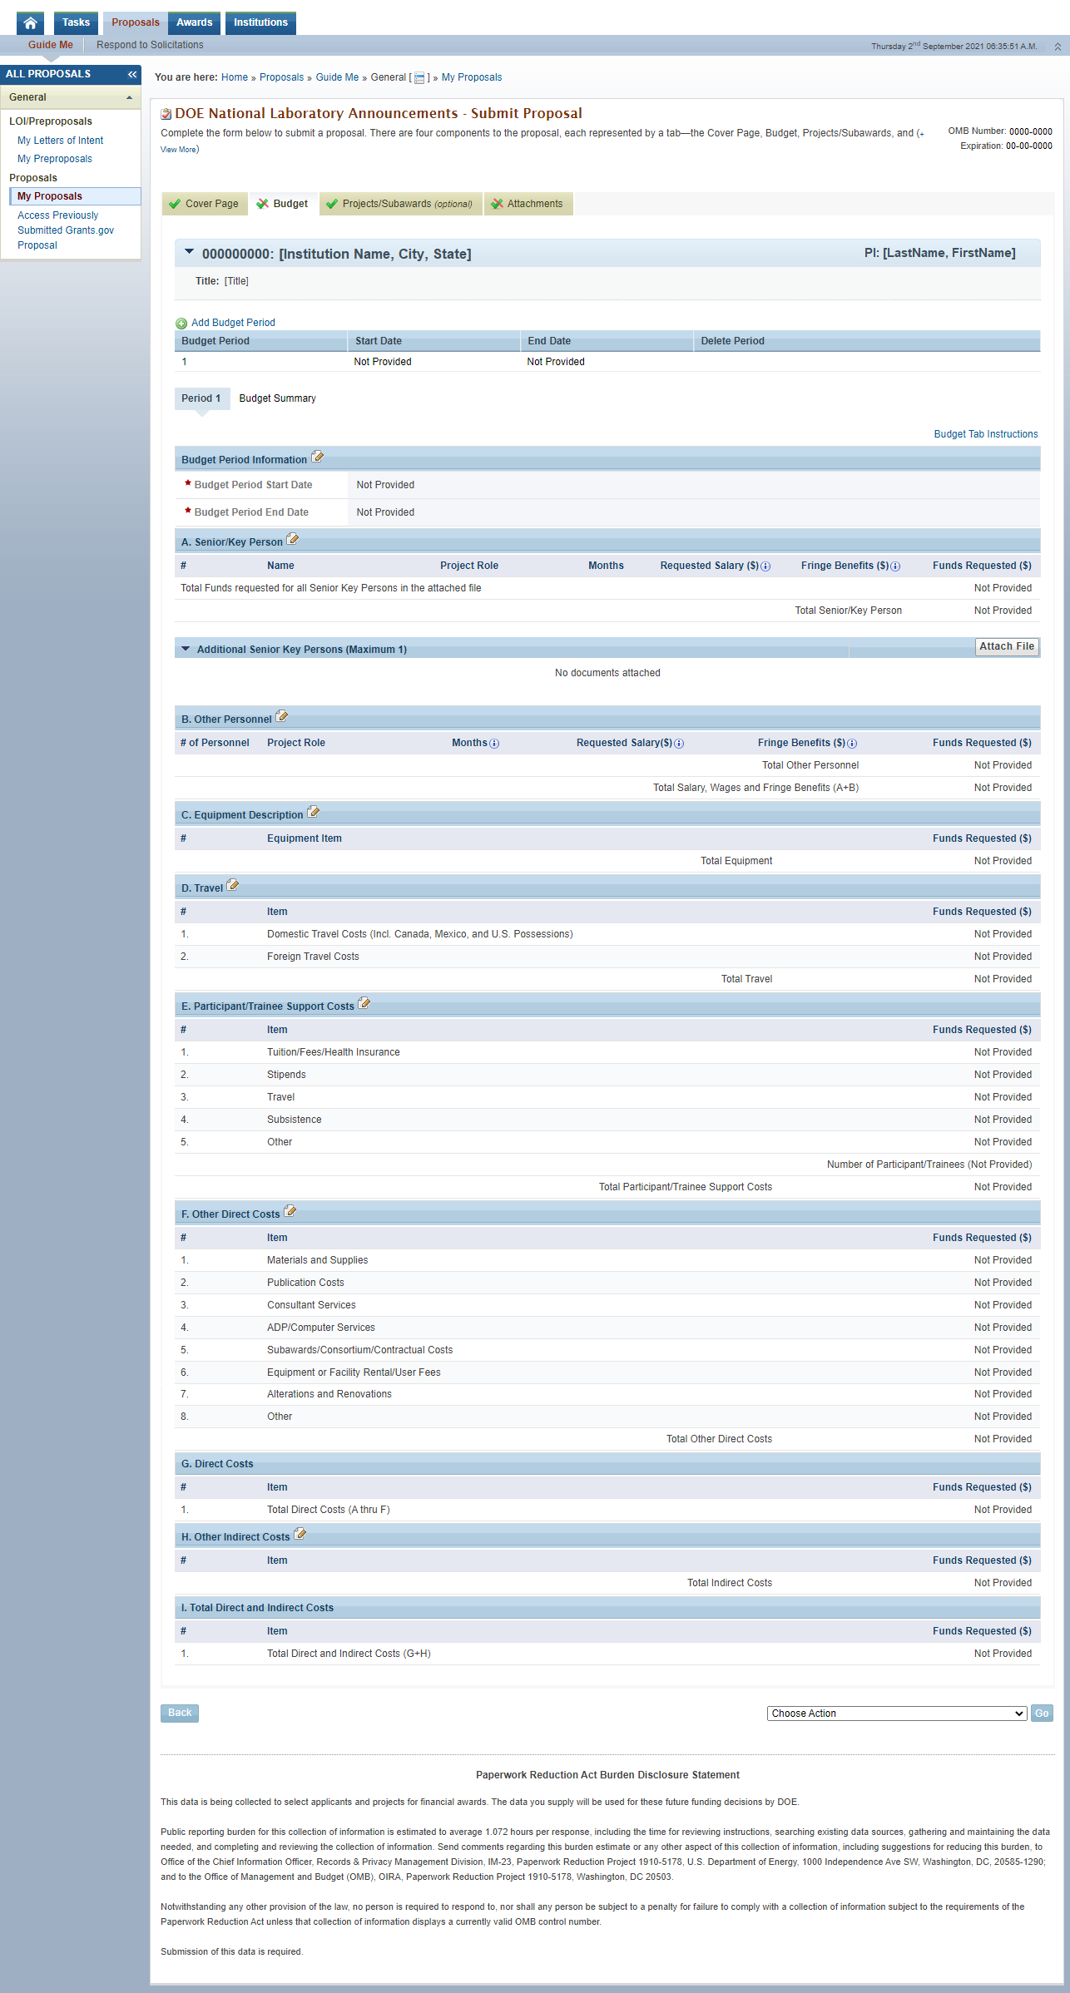Switch to the Attachments tab
The height and width of the screenshot is (1993, 1070).
[528, 204]
